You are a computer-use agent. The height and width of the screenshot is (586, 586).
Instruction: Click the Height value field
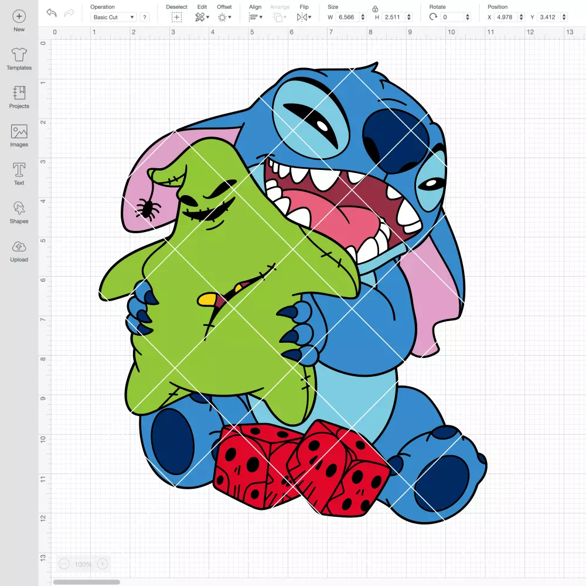[x=393, y=17]
